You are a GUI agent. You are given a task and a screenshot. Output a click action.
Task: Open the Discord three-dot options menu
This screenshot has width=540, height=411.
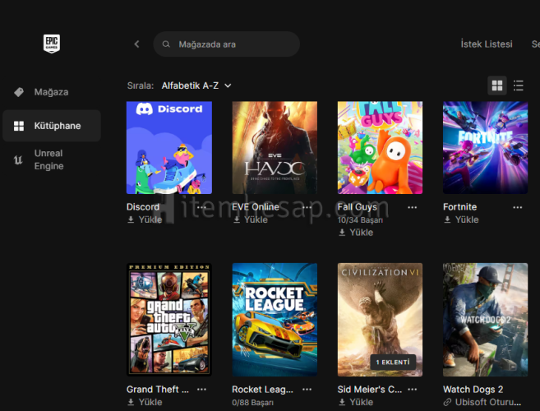[201, 207]
